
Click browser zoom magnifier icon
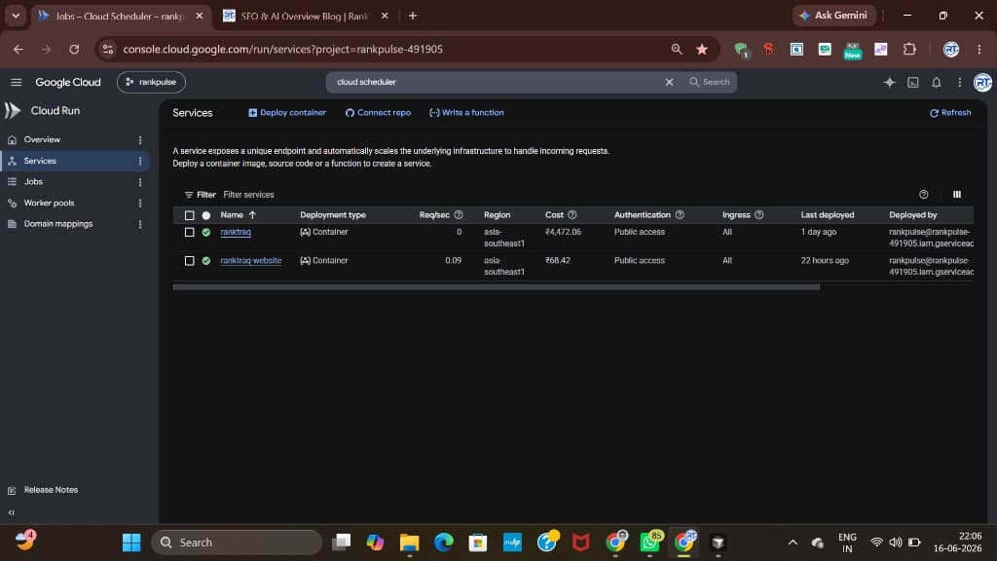[677, 49]
